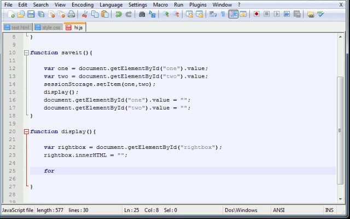Click the icon left of spell check
350x219 pixels.
tap(311, 14)
